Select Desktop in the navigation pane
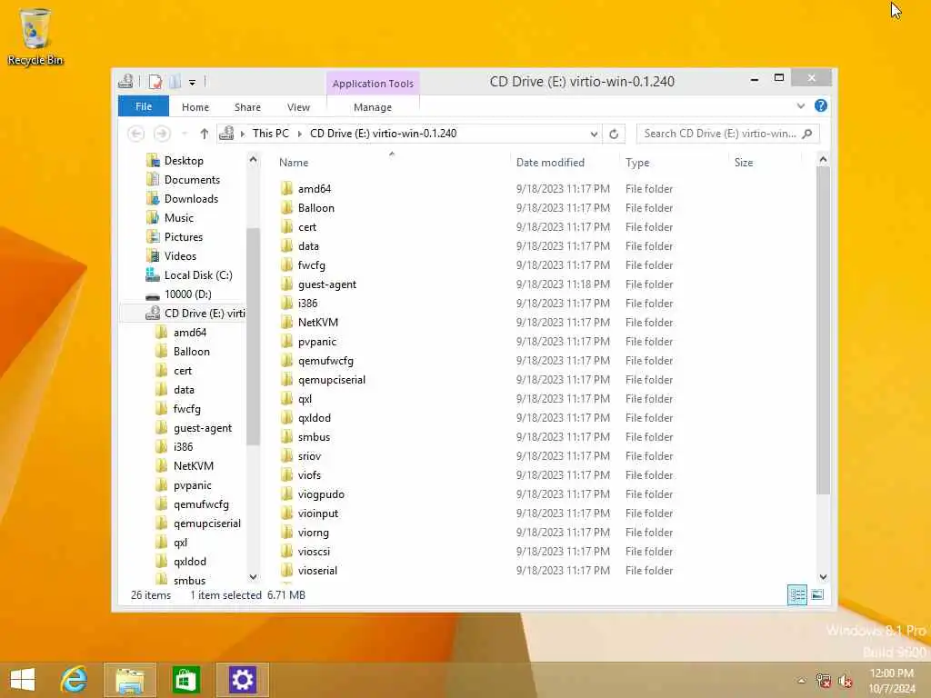 pyautogui.click(x=184, y=161)
